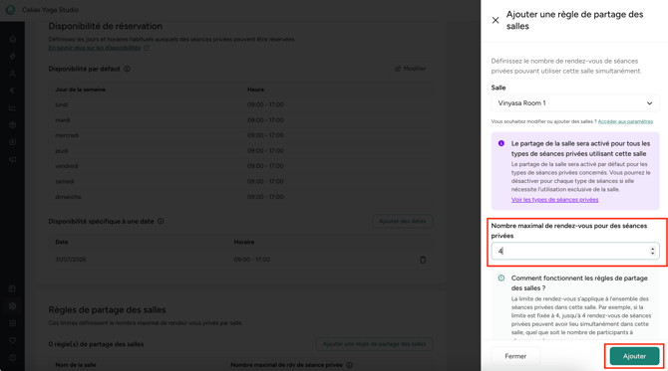Focus the Nombre maximal de rendez-vous input field
This screenshot has height=371, width=668.
coord(575,252)
